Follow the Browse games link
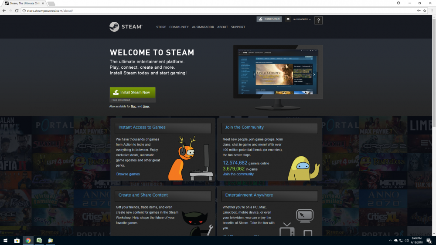 coord(128,174)
